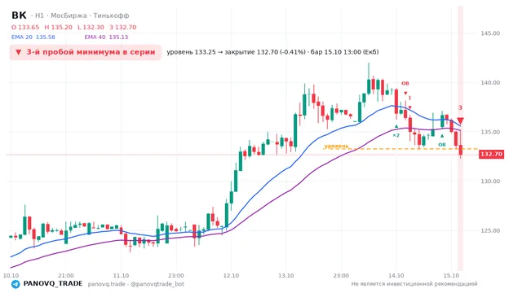Click the 140.00 price axis label
Screen dimensions: 522x293
[x=490, y=83]
